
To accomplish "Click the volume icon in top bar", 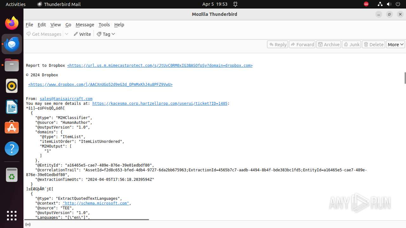I will [389, 4].
